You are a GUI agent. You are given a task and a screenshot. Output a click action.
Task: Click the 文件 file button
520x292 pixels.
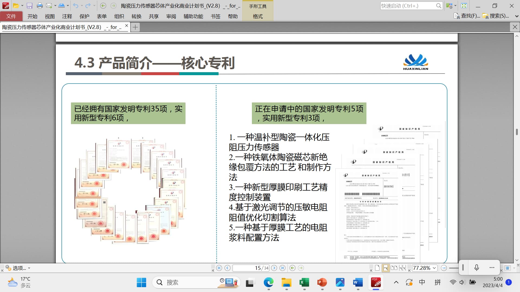pyautogui.click(x=11, y=16)
